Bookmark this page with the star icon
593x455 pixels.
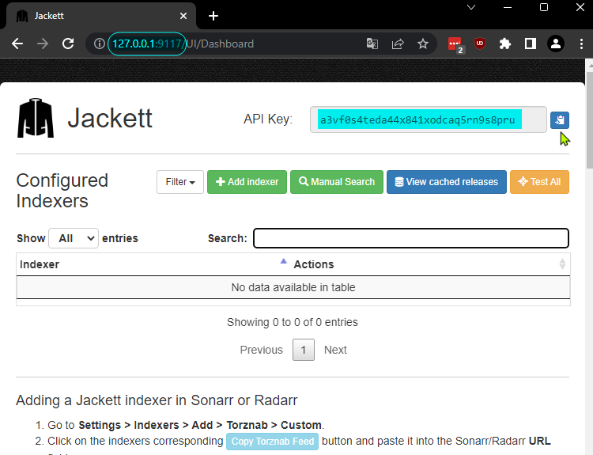coord(423,44)
